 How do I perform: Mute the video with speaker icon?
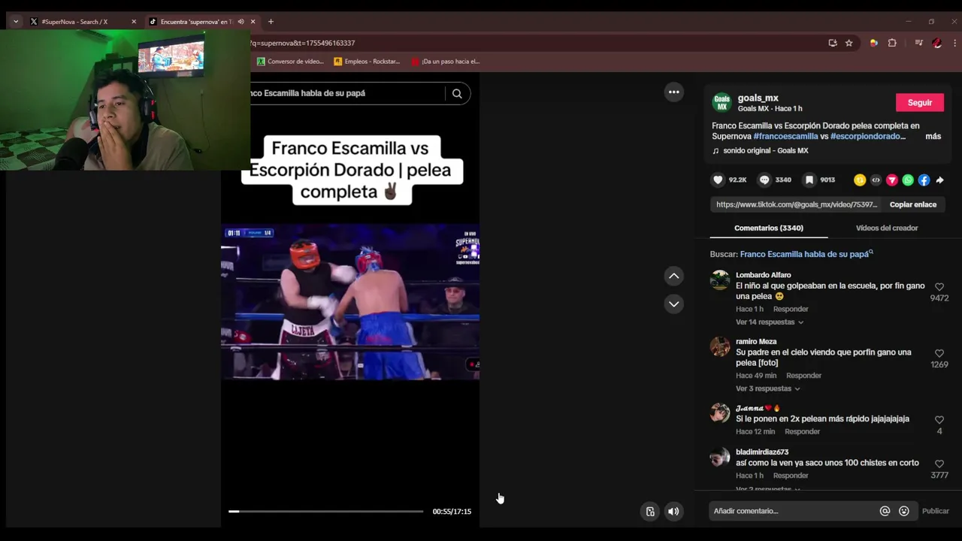pyautogui.click(x=673, y=512)
